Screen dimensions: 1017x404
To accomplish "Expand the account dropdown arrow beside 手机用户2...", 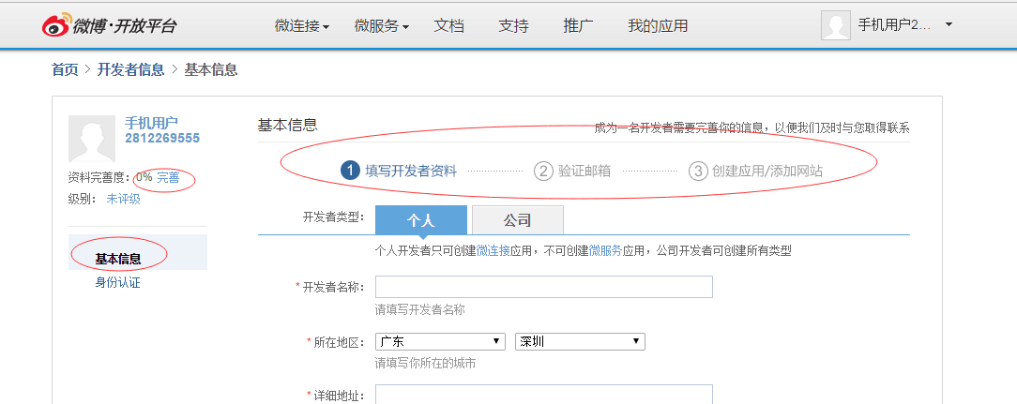I will coord(949,25).
